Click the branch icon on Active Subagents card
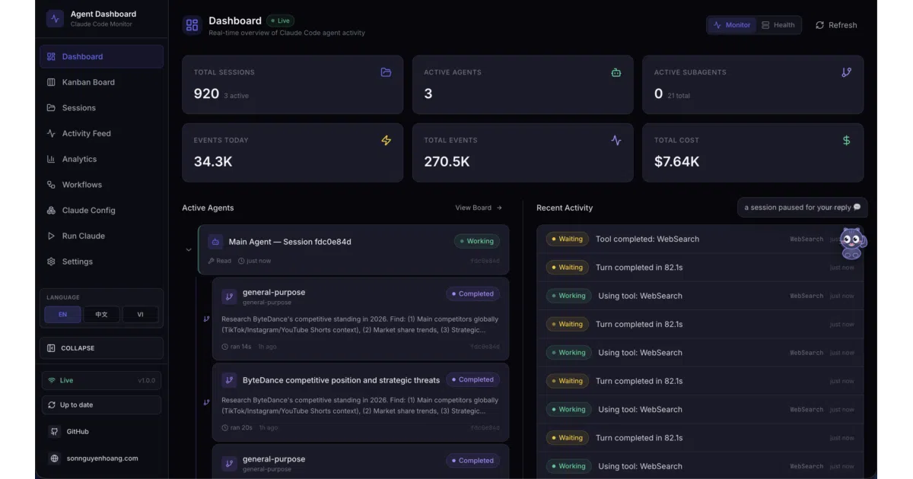This screenshot has height=479, width=913. coord(847,72)
